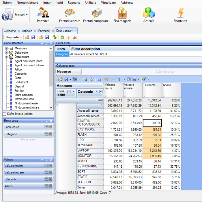
Task: Click the broom clear icon with red X
Action: [x=75, y=38]
